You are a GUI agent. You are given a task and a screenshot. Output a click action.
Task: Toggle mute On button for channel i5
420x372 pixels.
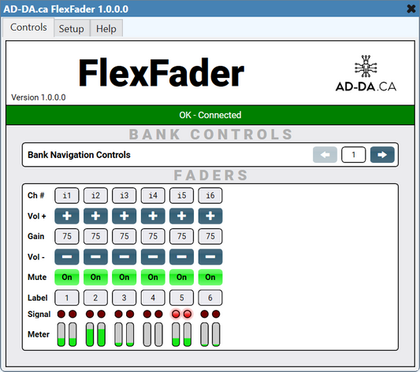point(181,277)
